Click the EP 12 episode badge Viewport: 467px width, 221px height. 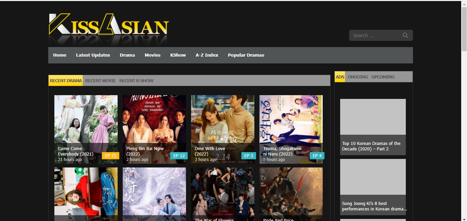coord(179,156)
